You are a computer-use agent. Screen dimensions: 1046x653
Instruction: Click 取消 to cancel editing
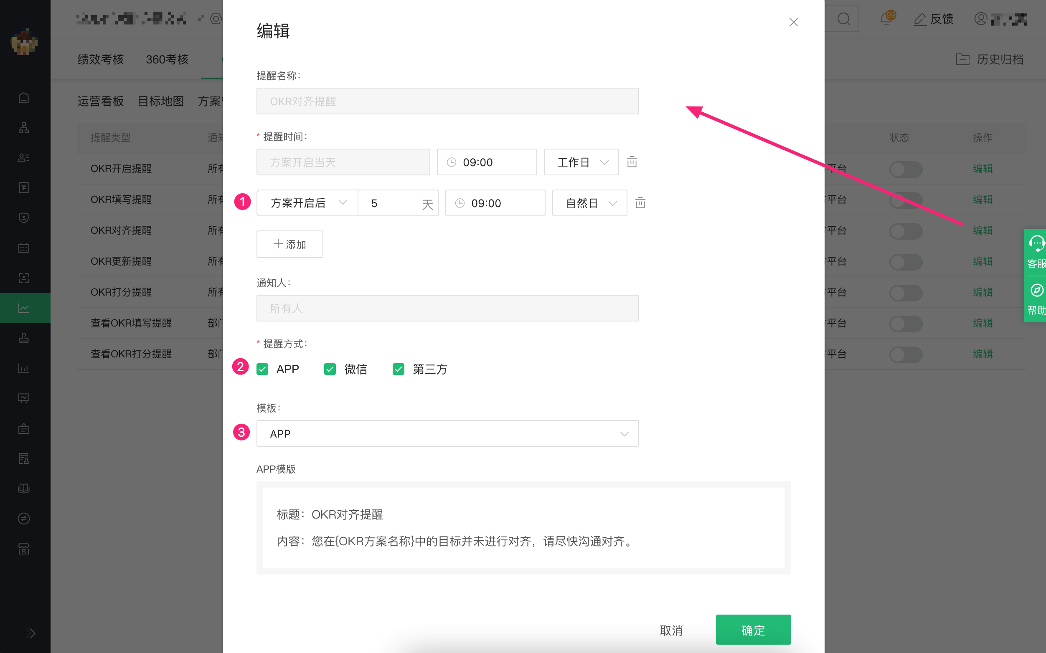point(671,630)
